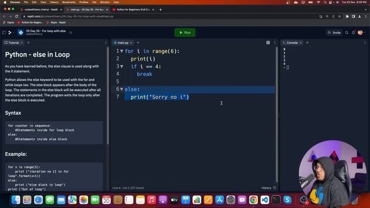
Task: Open a new Chrome tab
Action: point(161,10)
